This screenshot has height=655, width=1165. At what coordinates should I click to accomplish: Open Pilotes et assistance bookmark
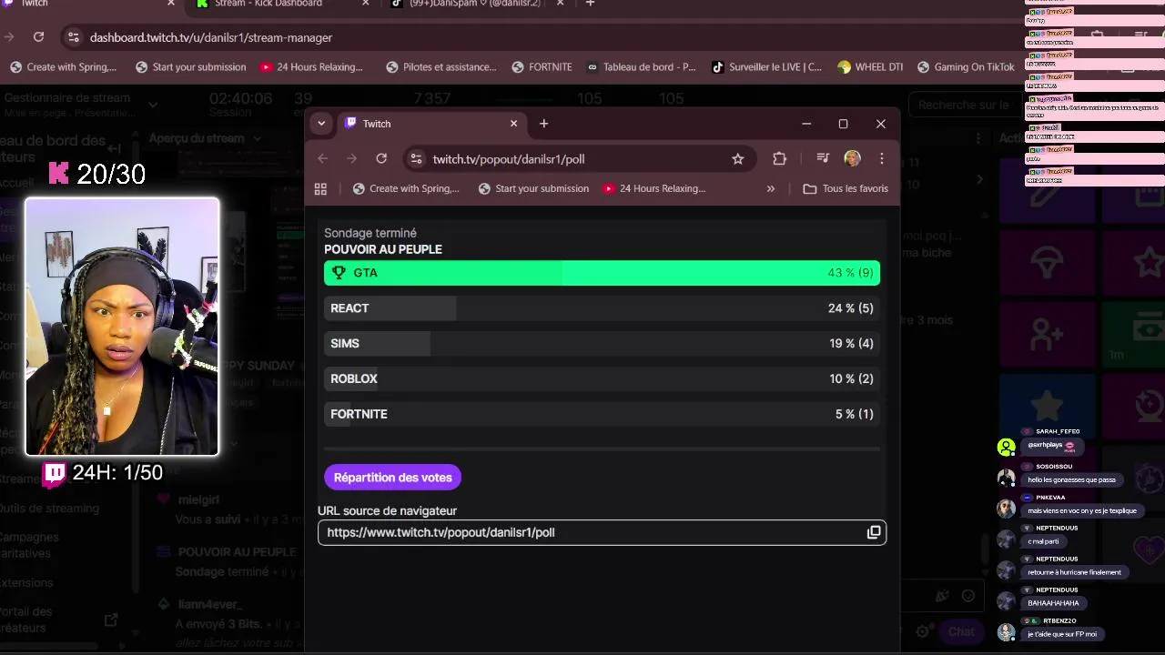coord(441,67)
